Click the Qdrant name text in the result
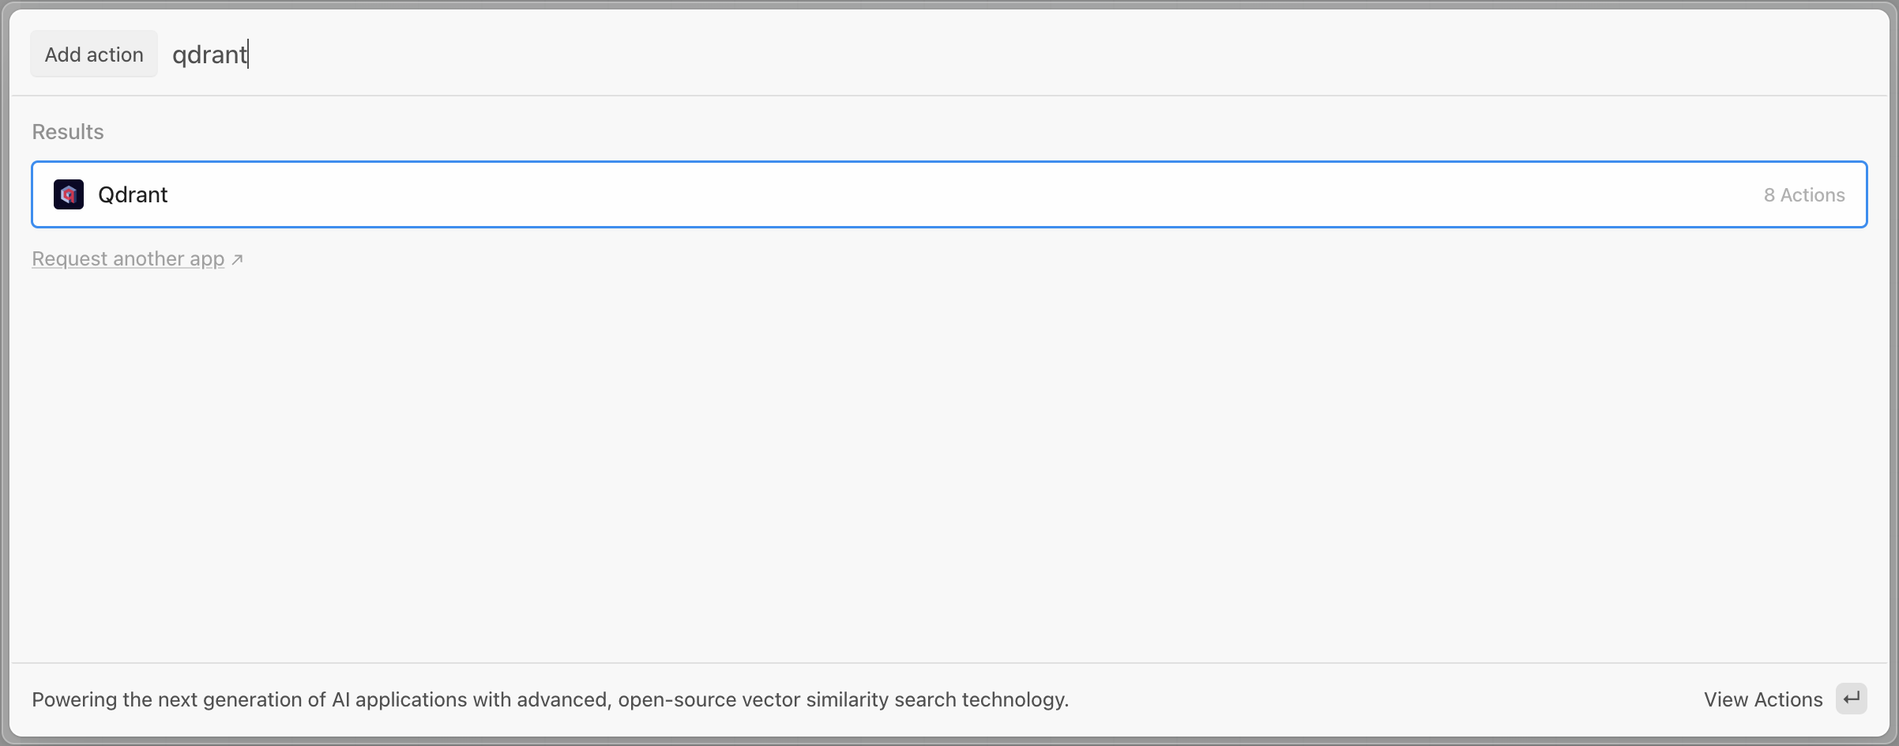This screenshot has height=746, width=1899. pos(133,194)
